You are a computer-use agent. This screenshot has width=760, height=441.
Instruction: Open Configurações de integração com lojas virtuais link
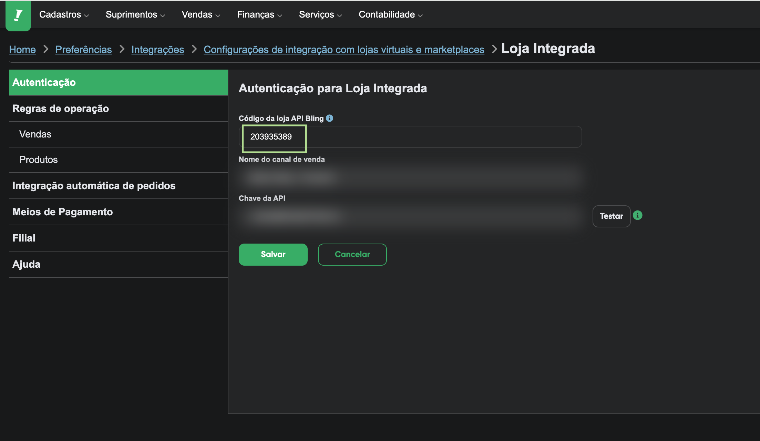point(344,50)
